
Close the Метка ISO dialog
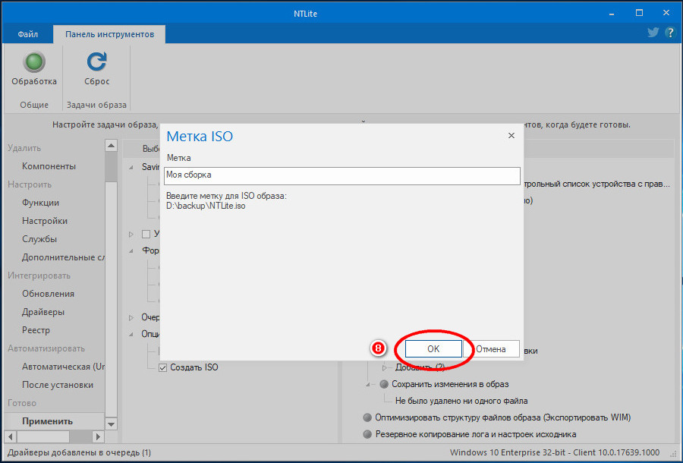click(x=511, y=135)
